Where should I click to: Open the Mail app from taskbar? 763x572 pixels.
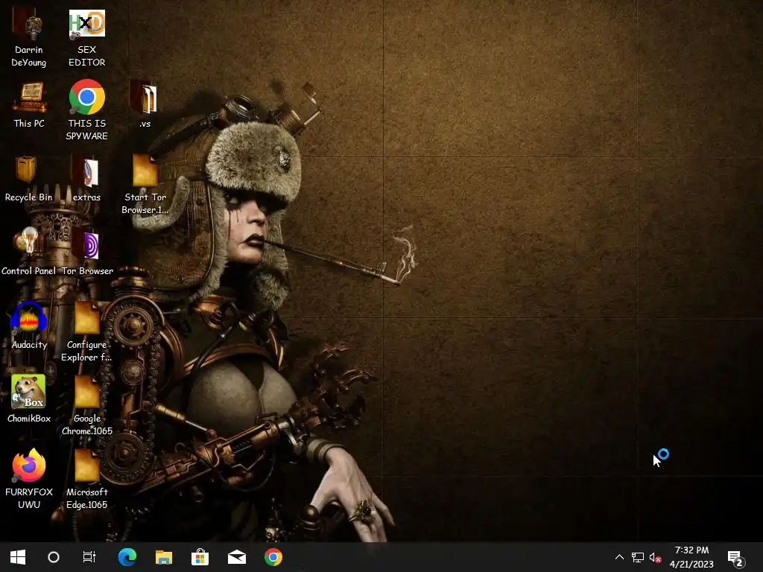(236, 557)
